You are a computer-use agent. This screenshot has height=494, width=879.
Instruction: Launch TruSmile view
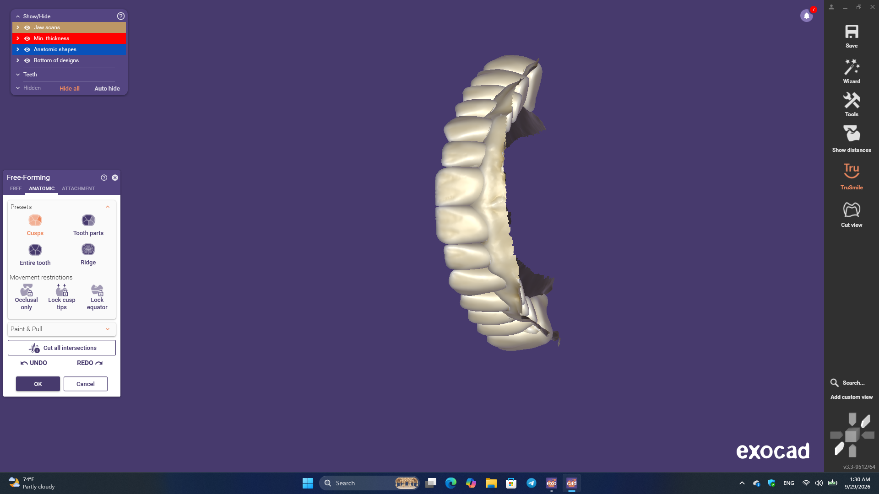pyautogui.click(x=852, y=171)
